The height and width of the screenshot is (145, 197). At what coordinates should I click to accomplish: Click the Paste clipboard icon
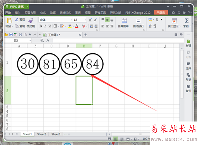[x=9, y=20]
